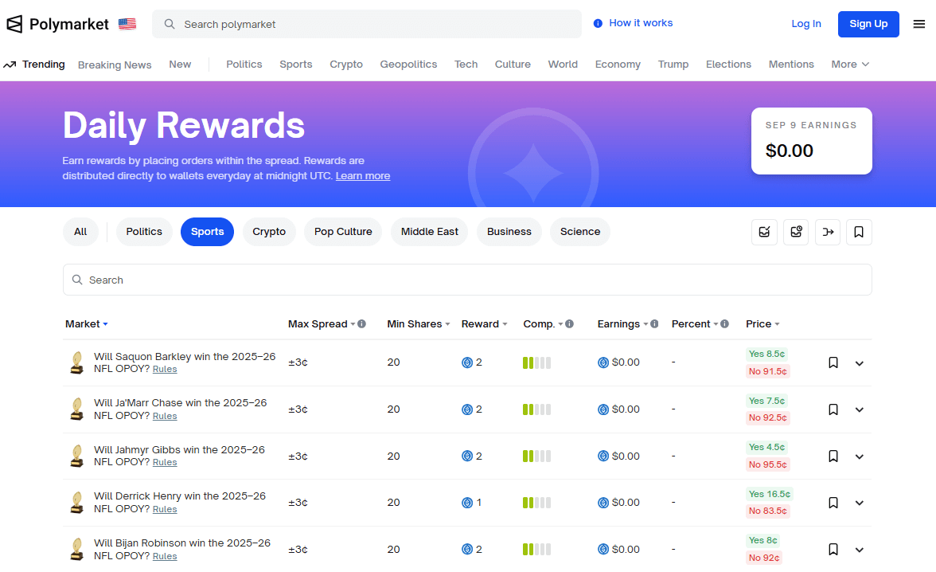Open the Crypto navigation tab

(x=346, y=65)
